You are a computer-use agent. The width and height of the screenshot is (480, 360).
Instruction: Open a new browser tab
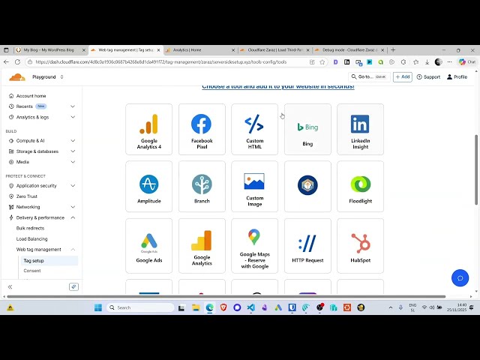[x=393, y=50]
